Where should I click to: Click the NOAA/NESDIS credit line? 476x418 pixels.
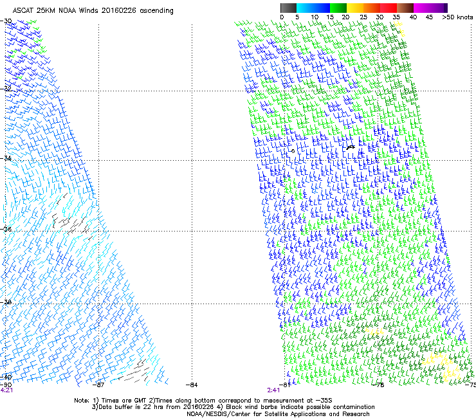pos(278,414)
